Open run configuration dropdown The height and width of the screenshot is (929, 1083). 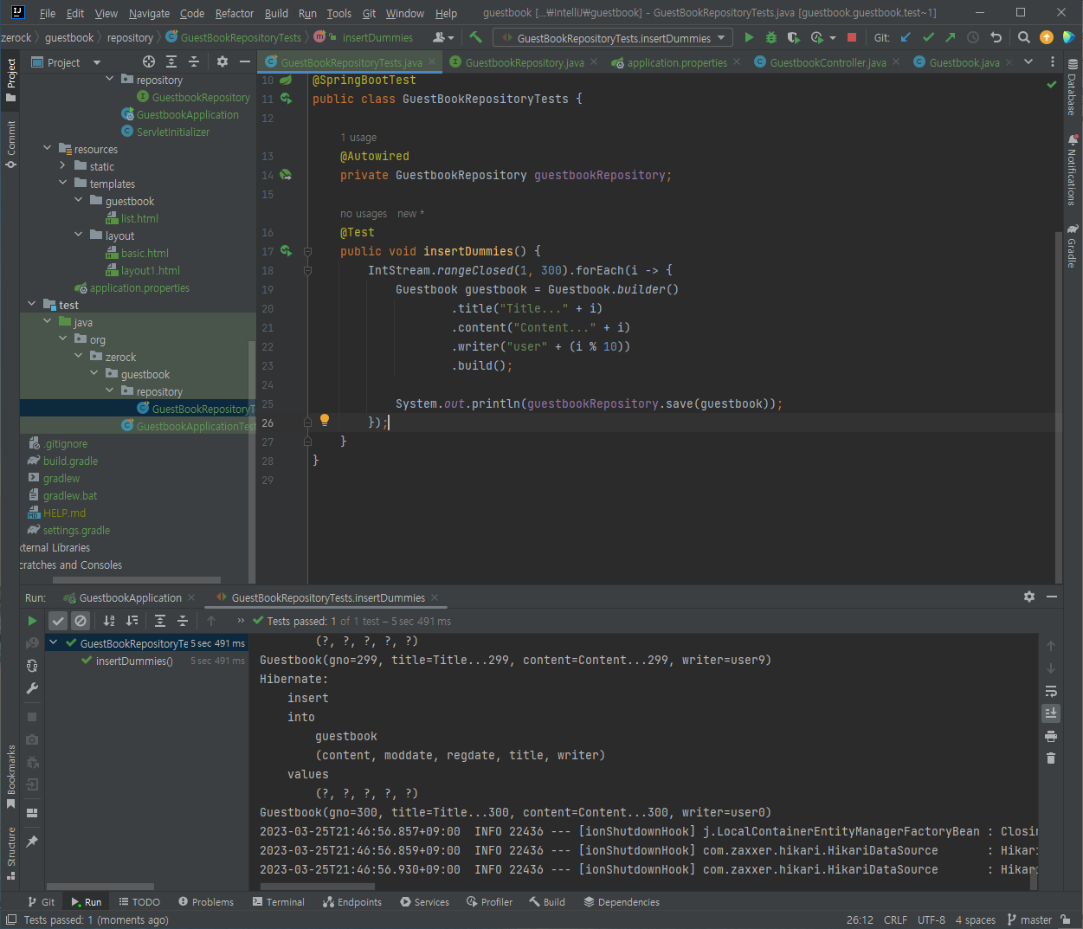tap(613, 37)
